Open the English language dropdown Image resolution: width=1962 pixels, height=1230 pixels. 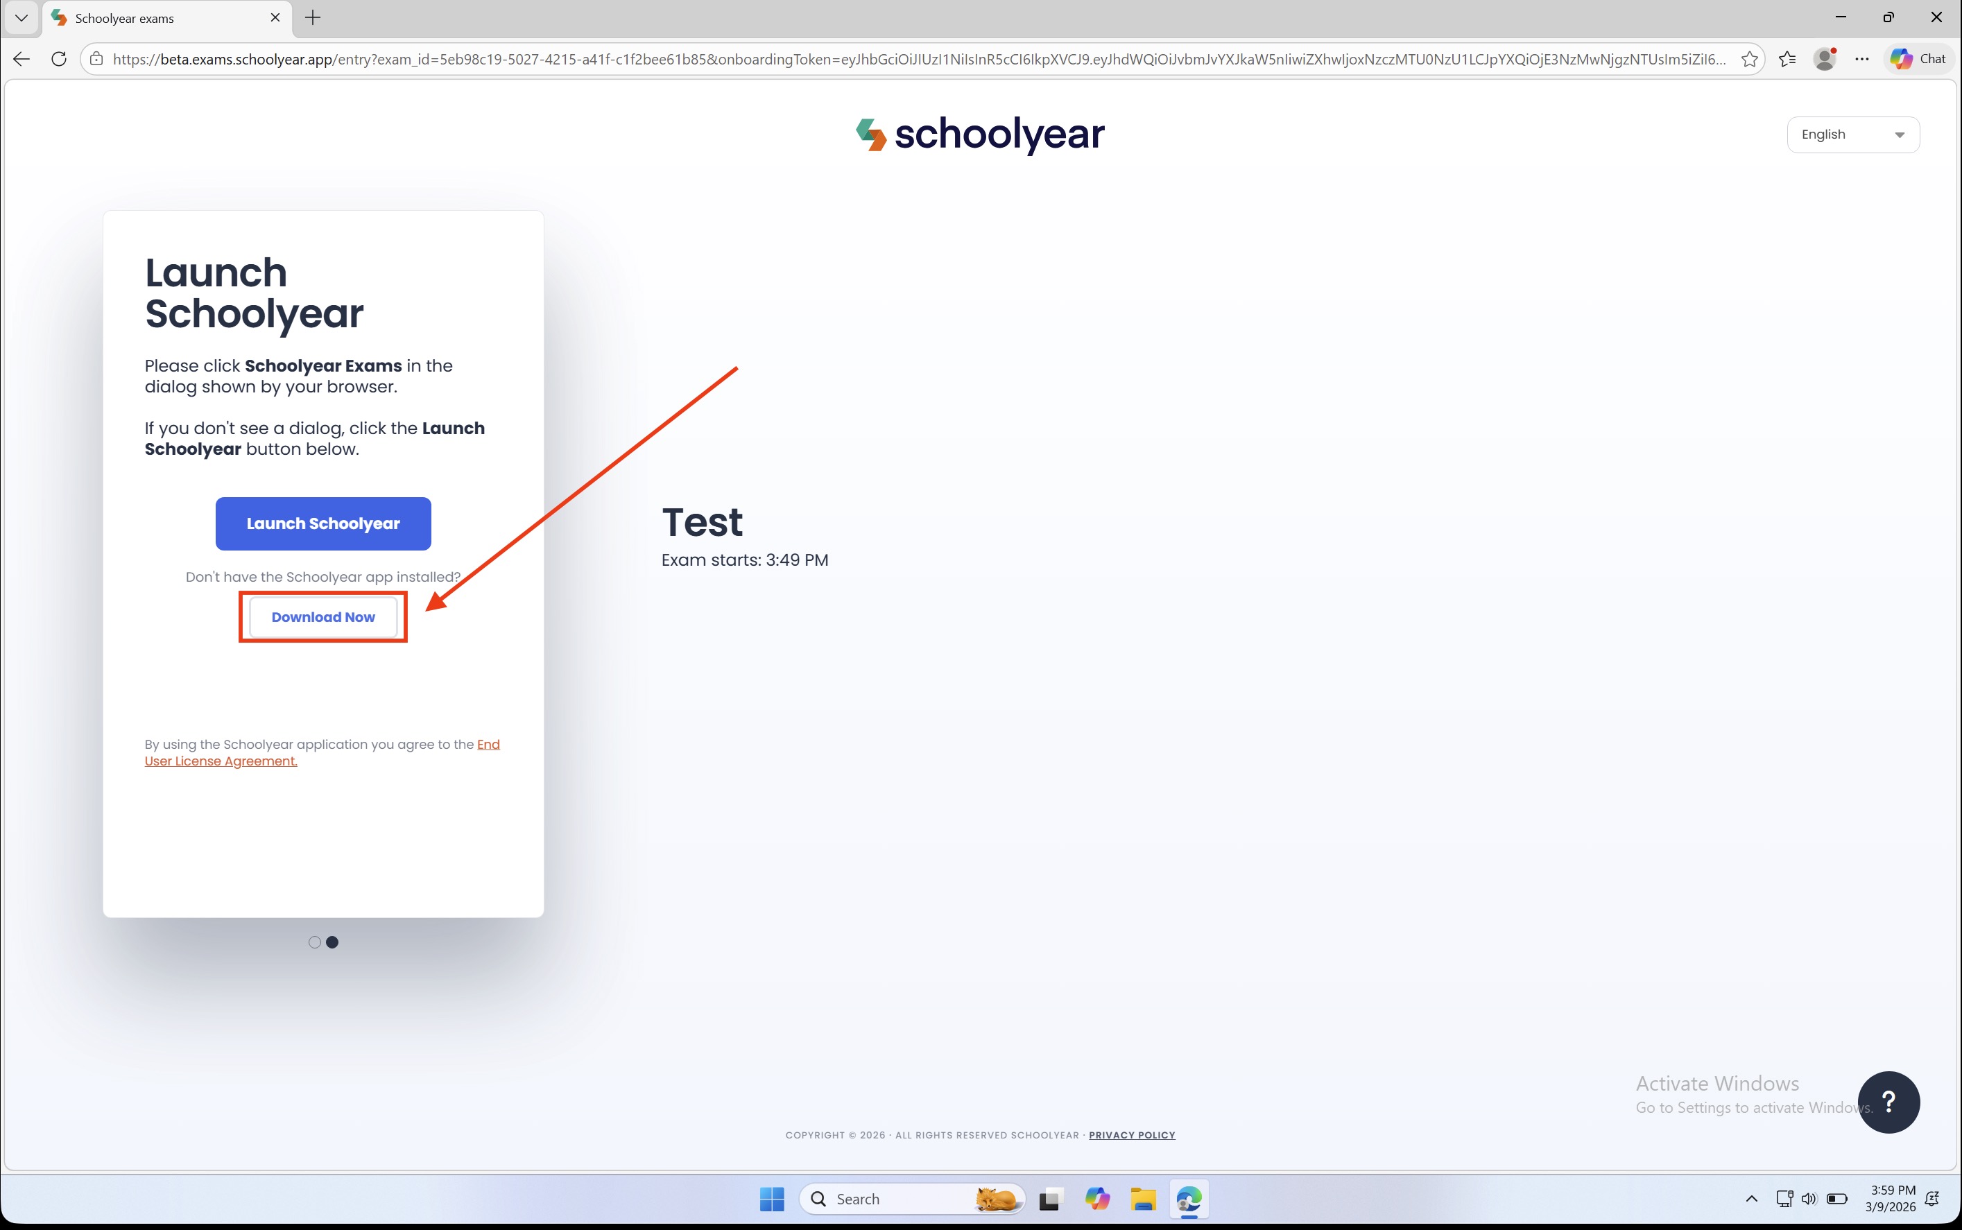[1852, 135]
